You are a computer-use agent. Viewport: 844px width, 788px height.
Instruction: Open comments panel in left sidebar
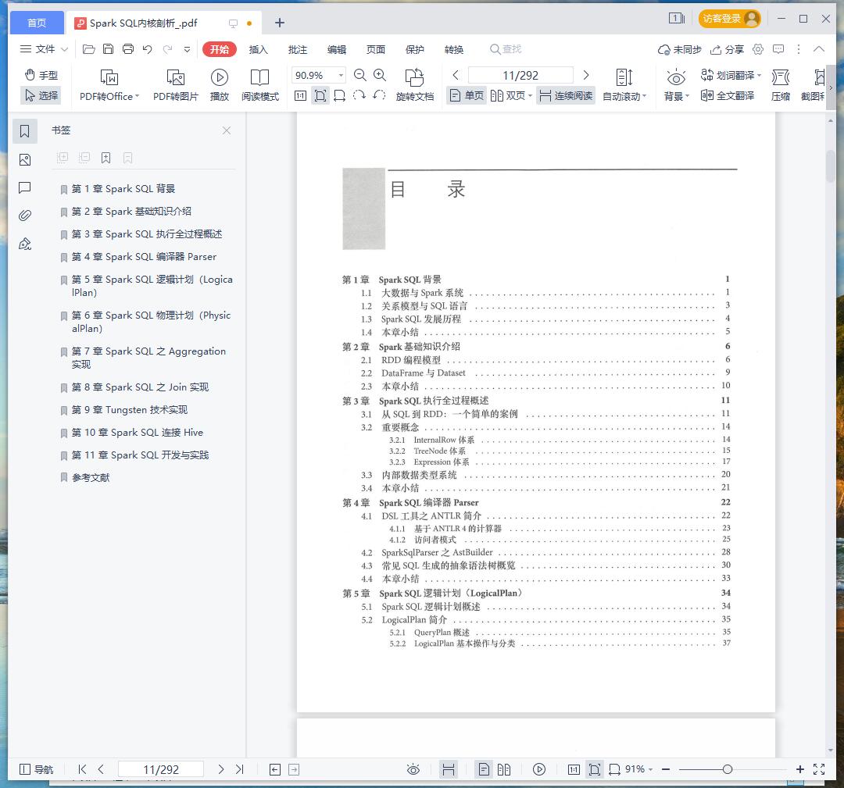pyautogui.click(x=25, y=187)
